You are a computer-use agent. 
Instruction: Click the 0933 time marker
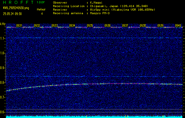pyautogui.click(x=54, y=25)
